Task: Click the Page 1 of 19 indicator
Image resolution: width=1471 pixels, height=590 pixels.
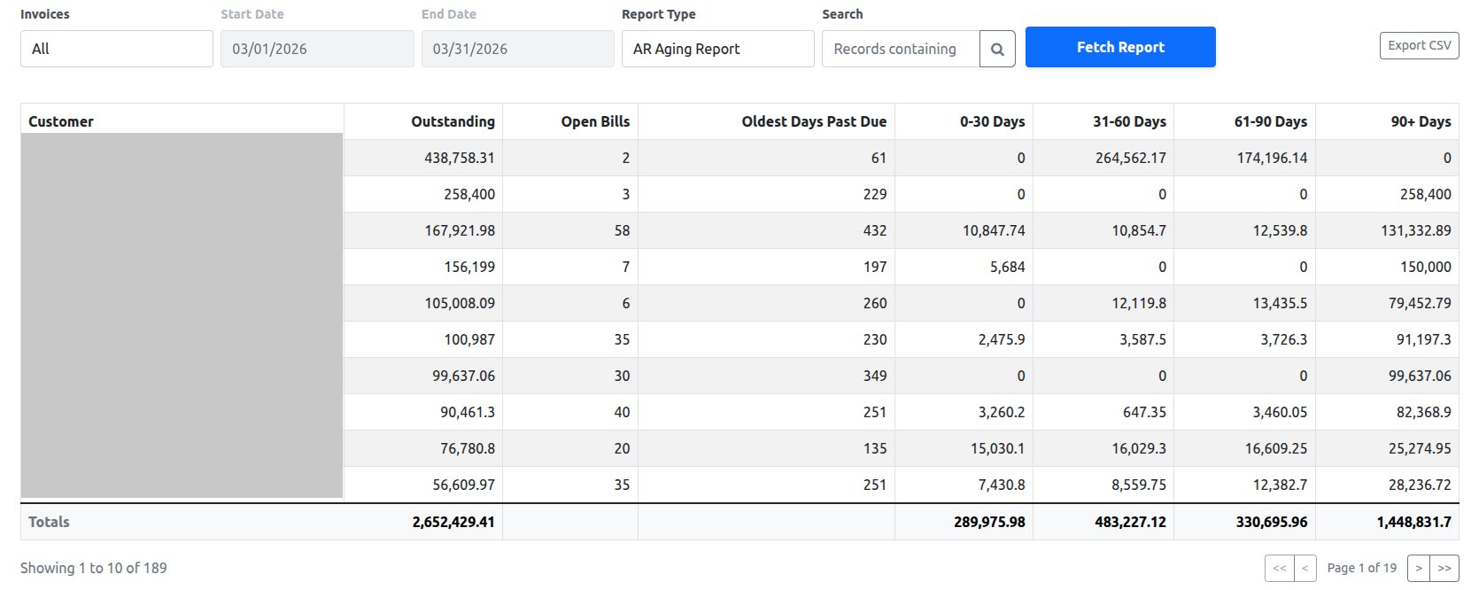Action: click(x=1362, y=568)
